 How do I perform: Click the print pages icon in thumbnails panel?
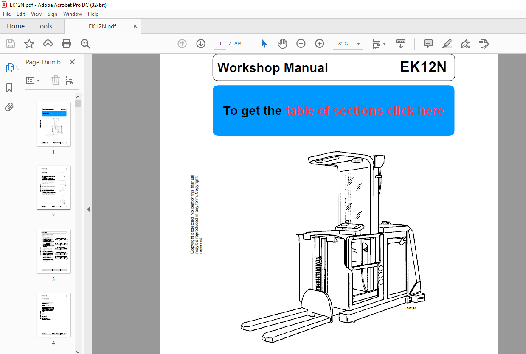click(x=70, y=80)
